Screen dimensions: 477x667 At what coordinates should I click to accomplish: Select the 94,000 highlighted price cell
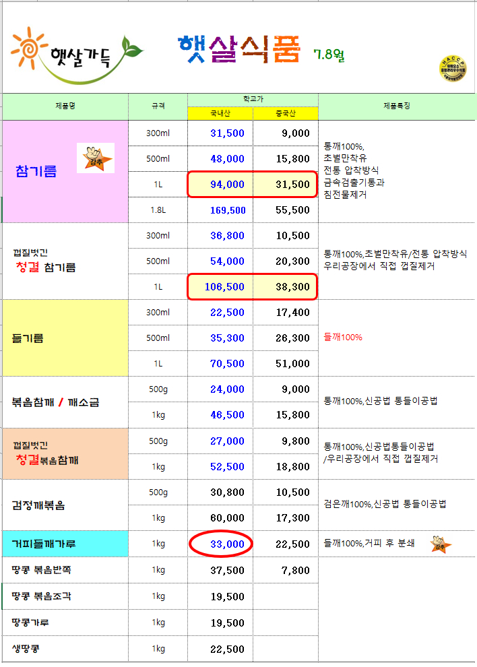pyautogui.click(x=220, y=184)
